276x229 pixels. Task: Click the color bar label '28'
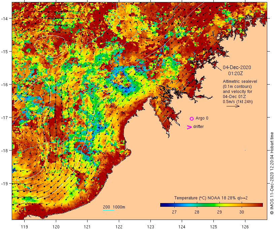(x=197, y=212)
